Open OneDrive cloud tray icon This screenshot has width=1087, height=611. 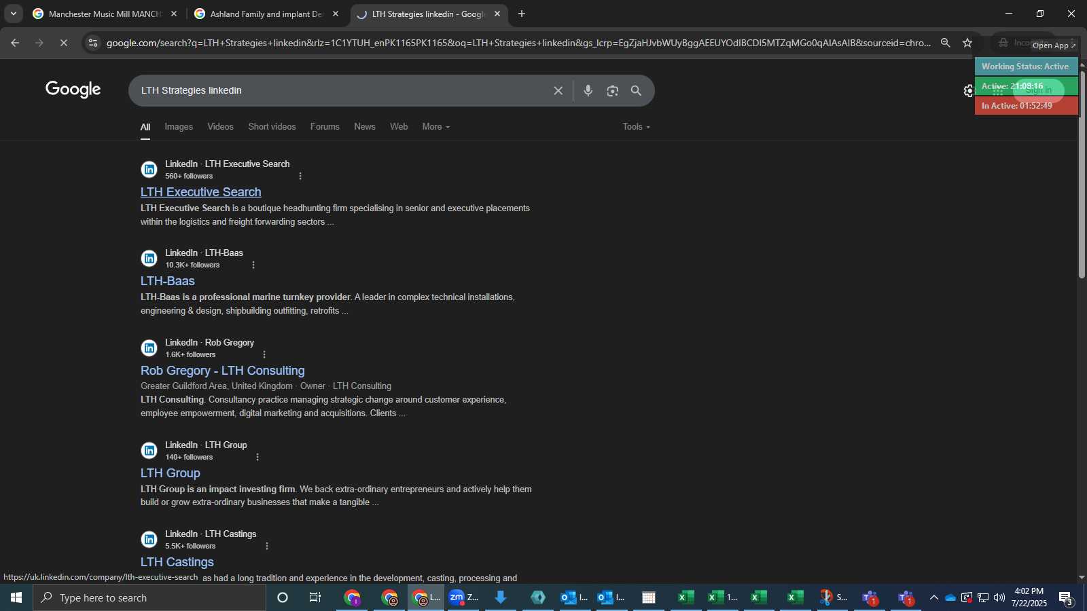950,597
